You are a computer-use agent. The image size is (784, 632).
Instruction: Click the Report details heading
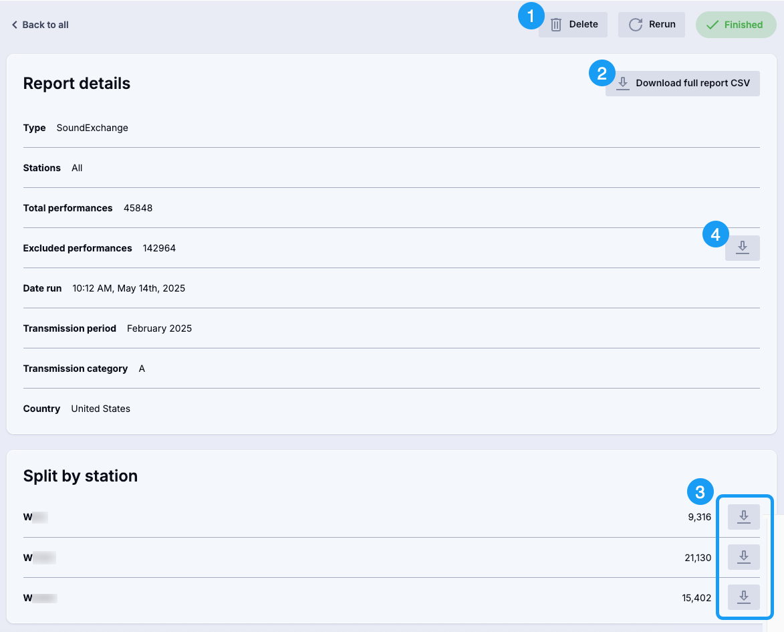pos(77,84)
